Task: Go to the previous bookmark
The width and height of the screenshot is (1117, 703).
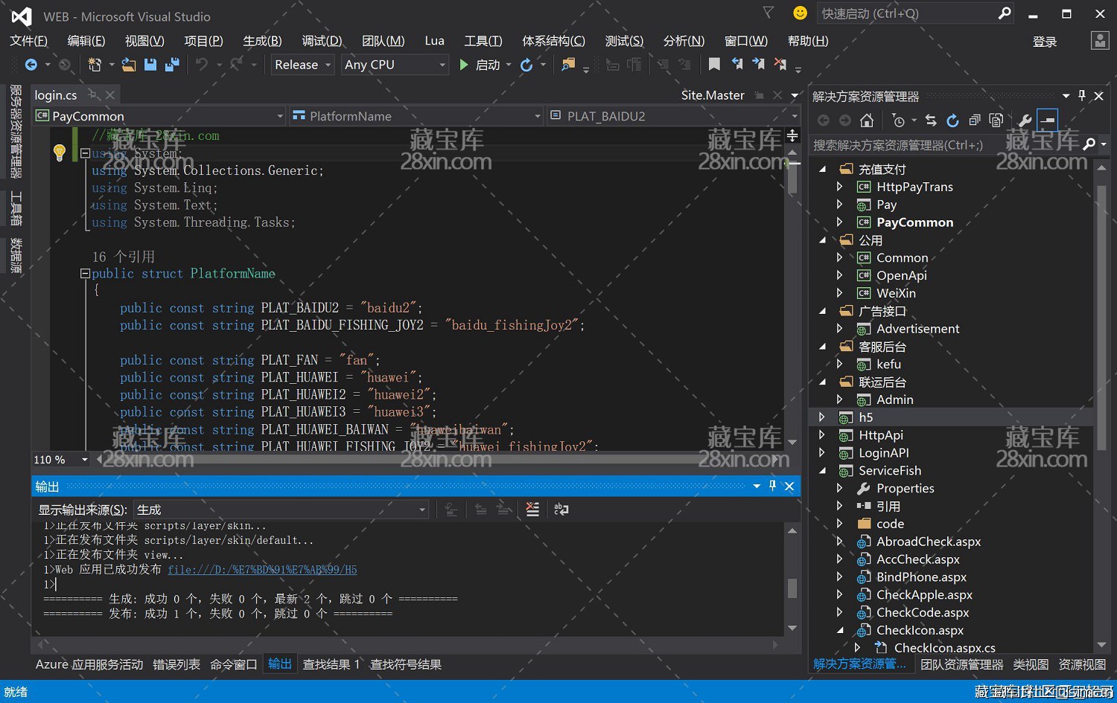Action: (x=736, y=65)
